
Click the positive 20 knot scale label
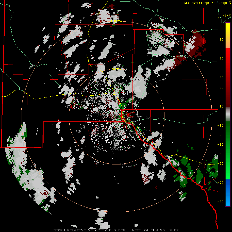[221, 97]
